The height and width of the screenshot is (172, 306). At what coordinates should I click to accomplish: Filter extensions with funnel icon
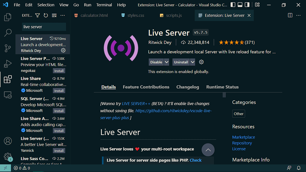37,16
